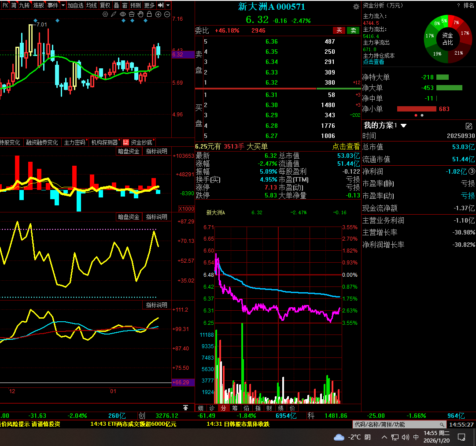Click the green 卖 sell button

[x=353, y=30]
